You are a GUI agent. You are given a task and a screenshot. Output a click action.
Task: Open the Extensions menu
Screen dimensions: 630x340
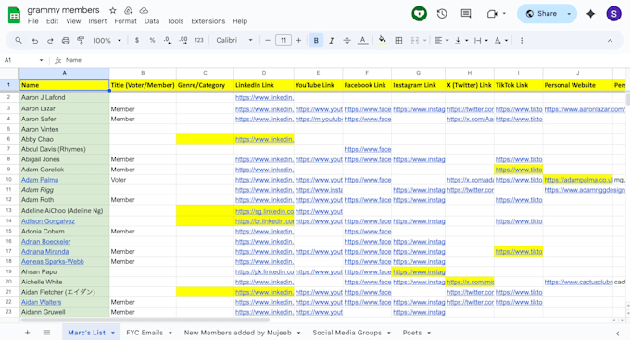click(x=208, y=21)
